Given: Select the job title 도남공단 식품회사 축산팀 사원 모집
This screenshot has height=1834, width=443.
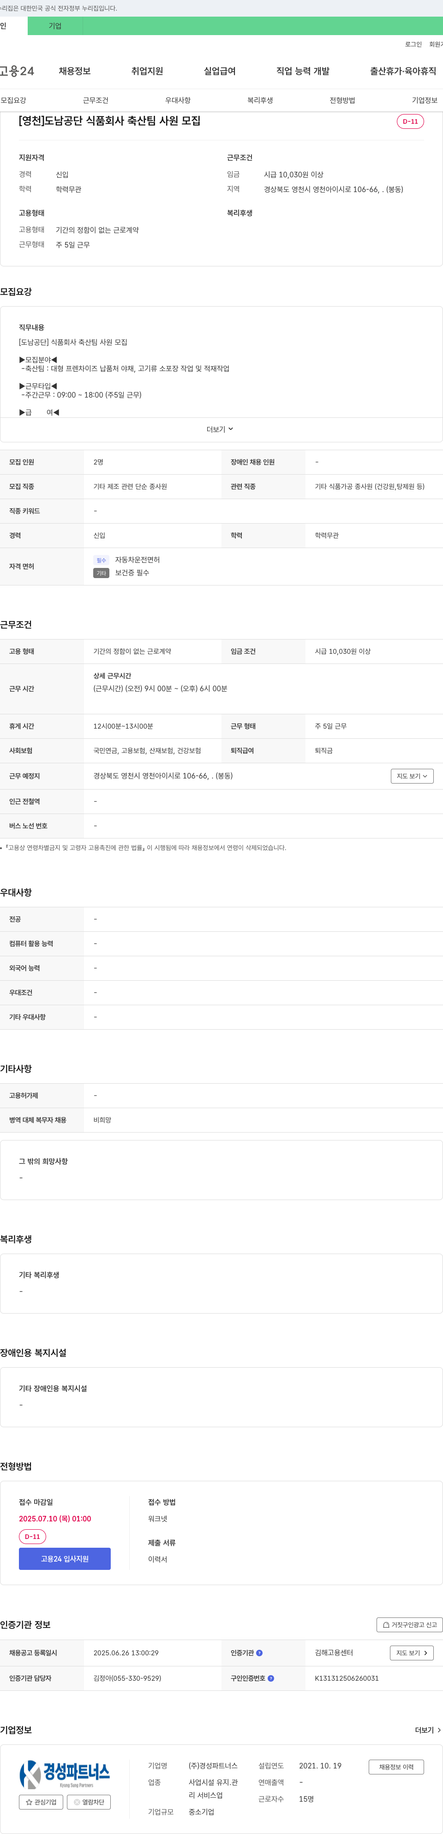Looking at the screenshot, I should point(109,121).
